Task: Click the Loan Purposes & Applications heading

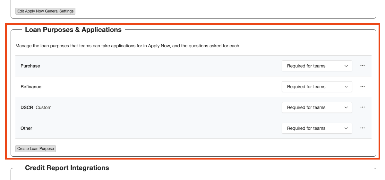Action: pos(73,30)
